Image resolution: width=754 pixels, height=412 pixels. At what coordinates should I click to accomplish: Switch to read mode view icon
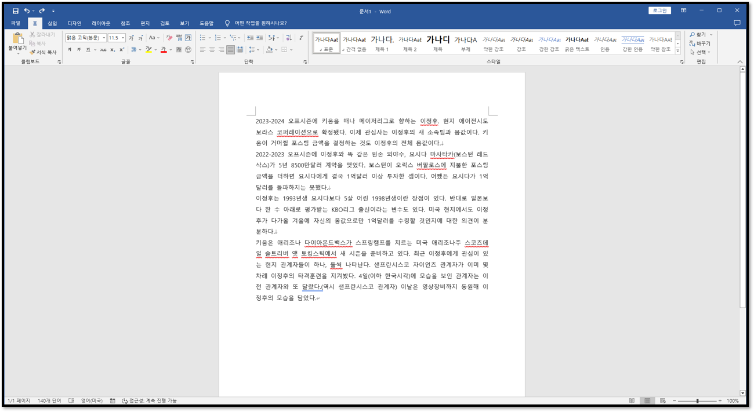[x=632, y=400]
